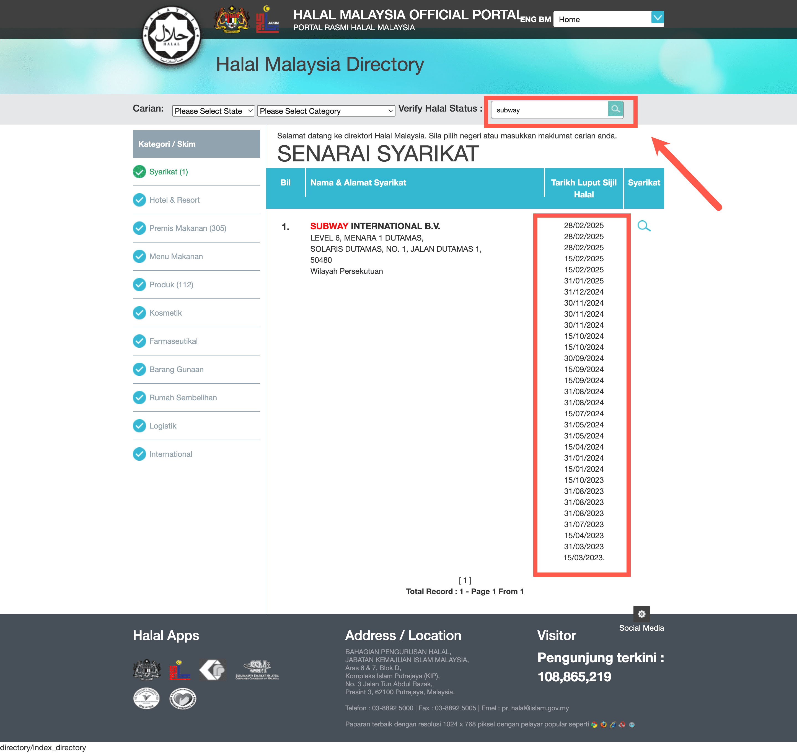
Task: Click the search magnifier button beside subway
Action: [x=615, y=109]
